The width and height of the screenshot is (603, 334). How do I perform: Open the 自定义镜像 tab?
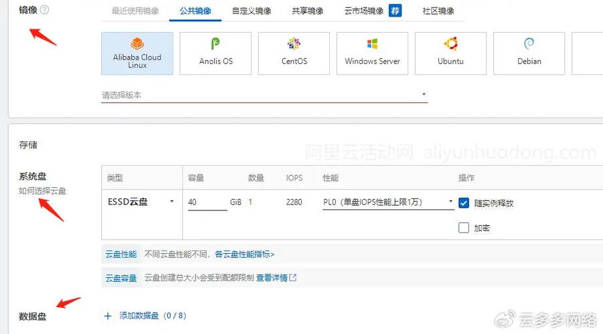tap(252, 11)
